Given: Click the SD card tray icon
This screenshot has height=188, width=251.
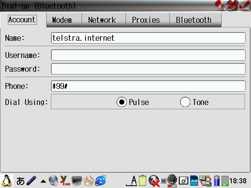Looking at the screenshot, I should [194, 181].
